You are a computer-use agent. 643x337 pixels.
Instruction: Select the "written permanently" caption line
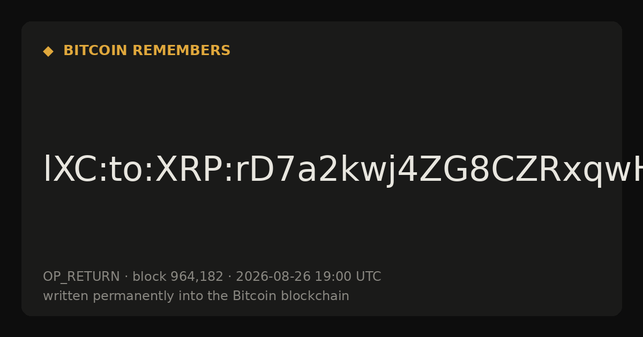click(196, 296)
